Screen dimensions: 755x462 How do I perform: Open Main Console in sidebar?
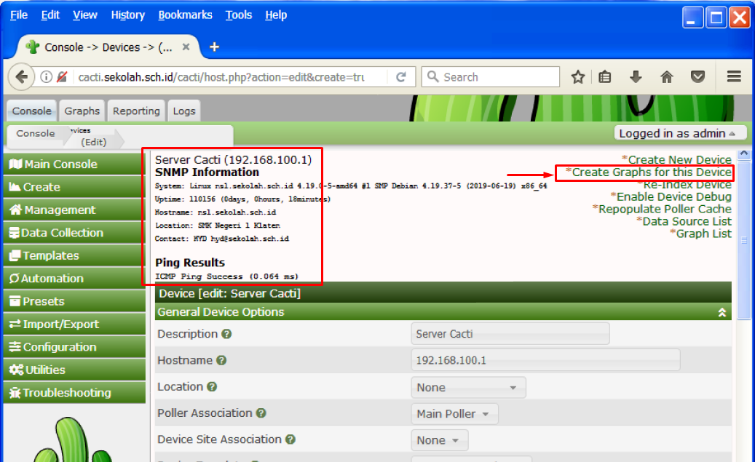[x=74, y=164]
